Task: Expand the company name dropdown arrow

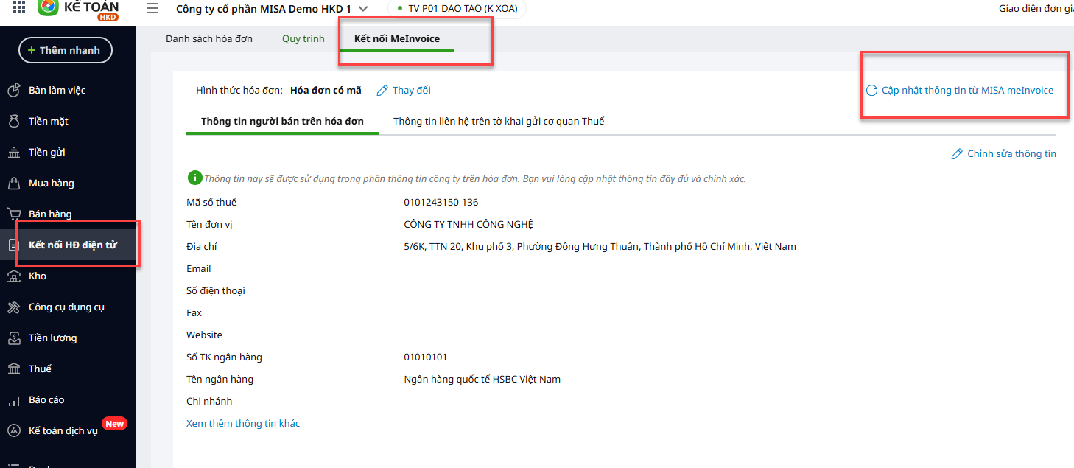Action: (x=363, y=9)
